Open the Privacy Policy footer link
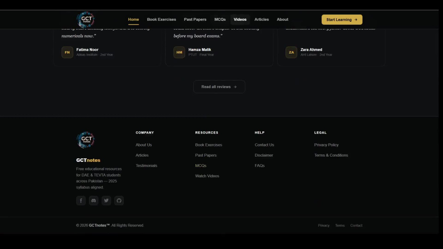 (326, 145)
